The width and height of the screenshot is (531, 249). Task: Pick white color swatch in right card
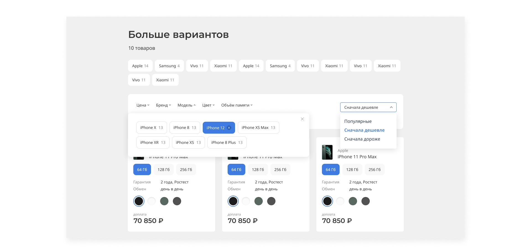tap(340, 201)
